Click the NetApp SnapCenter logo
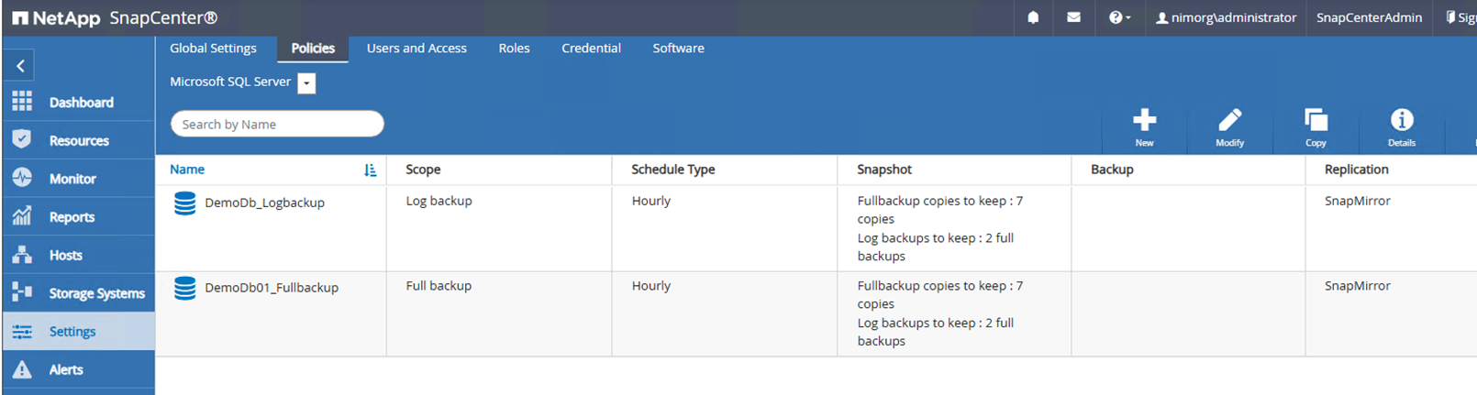Screen dimensions: 1477x395 point(115,17)
